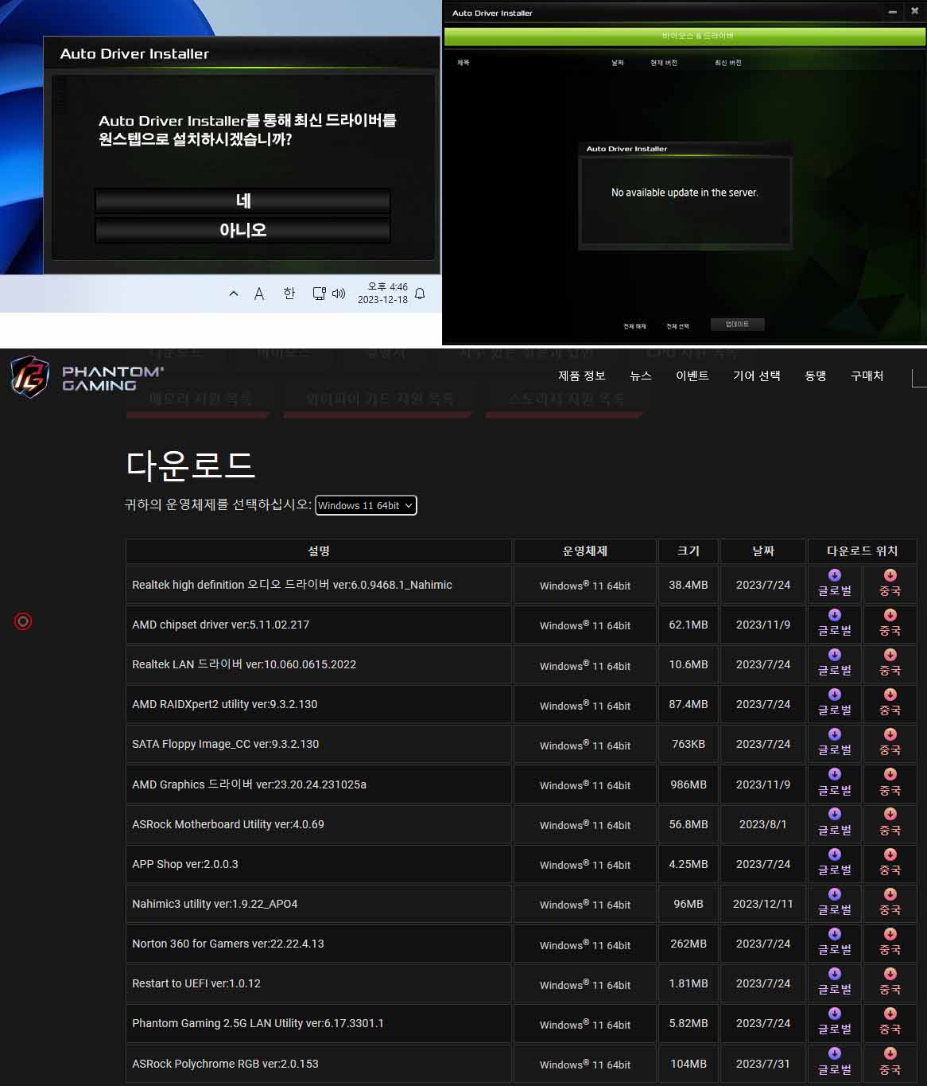927x1086 pixels.
Task: Click the search box at top right of site
Action: pos(919,377)
